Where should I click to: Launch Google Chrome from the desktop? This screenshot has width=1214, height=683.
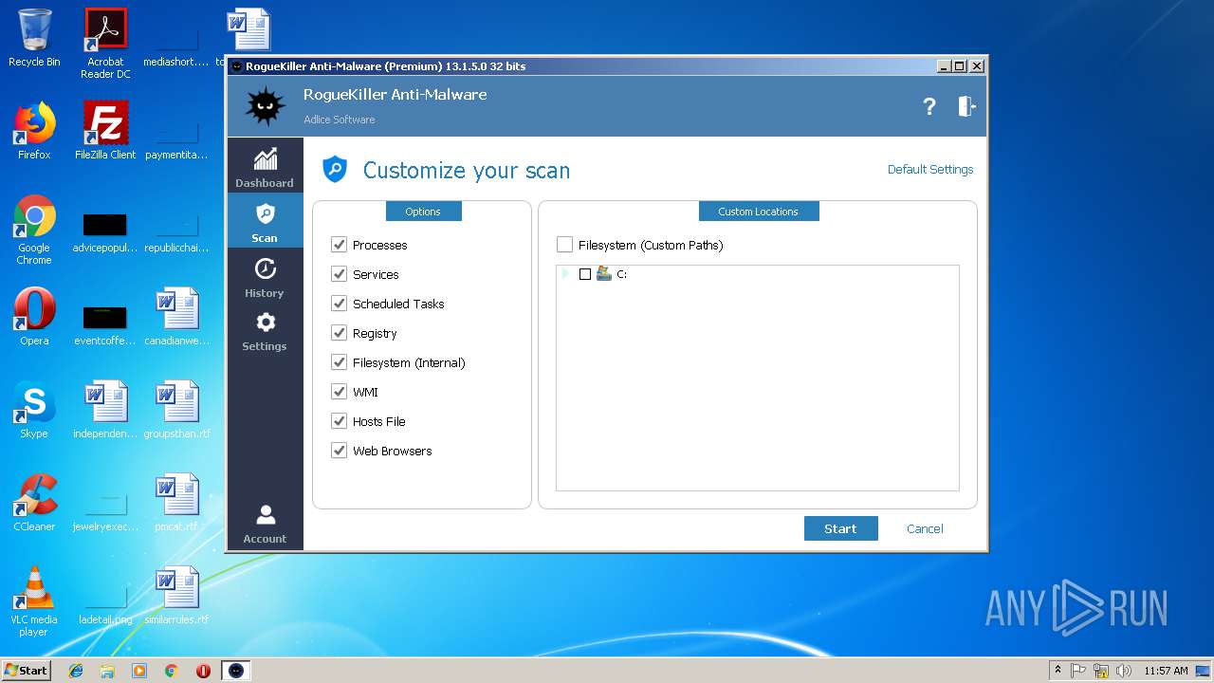(34, 231)
